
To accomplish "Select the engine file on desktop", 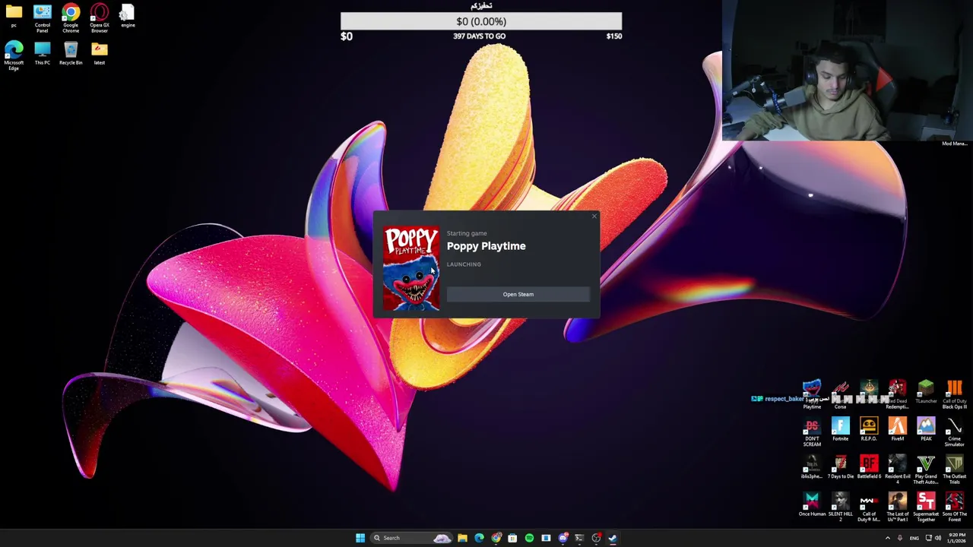I will click(x=128, y=16).
